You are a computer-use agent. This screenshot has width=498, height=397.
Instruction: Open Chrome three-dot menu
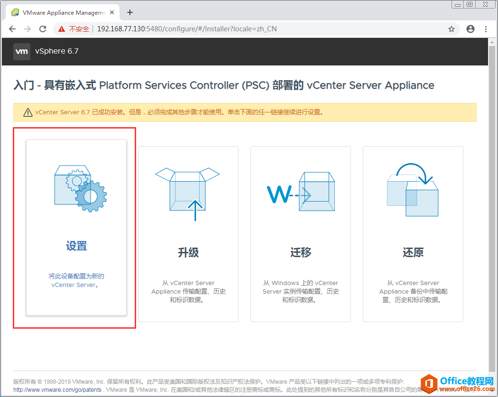[486, 29]
